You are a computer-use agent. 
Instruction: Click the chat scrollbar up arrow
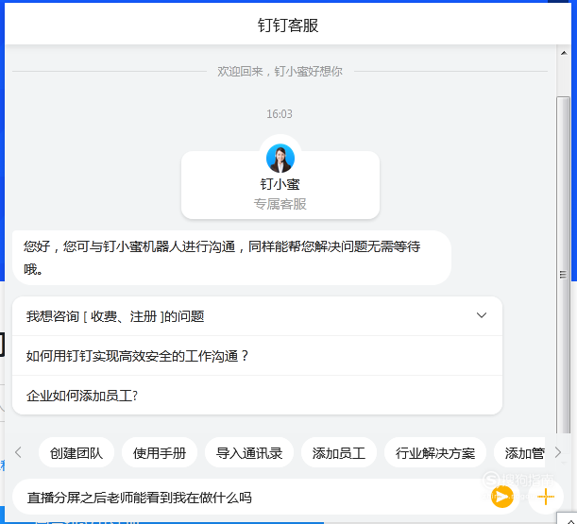(x=564, y=53)
